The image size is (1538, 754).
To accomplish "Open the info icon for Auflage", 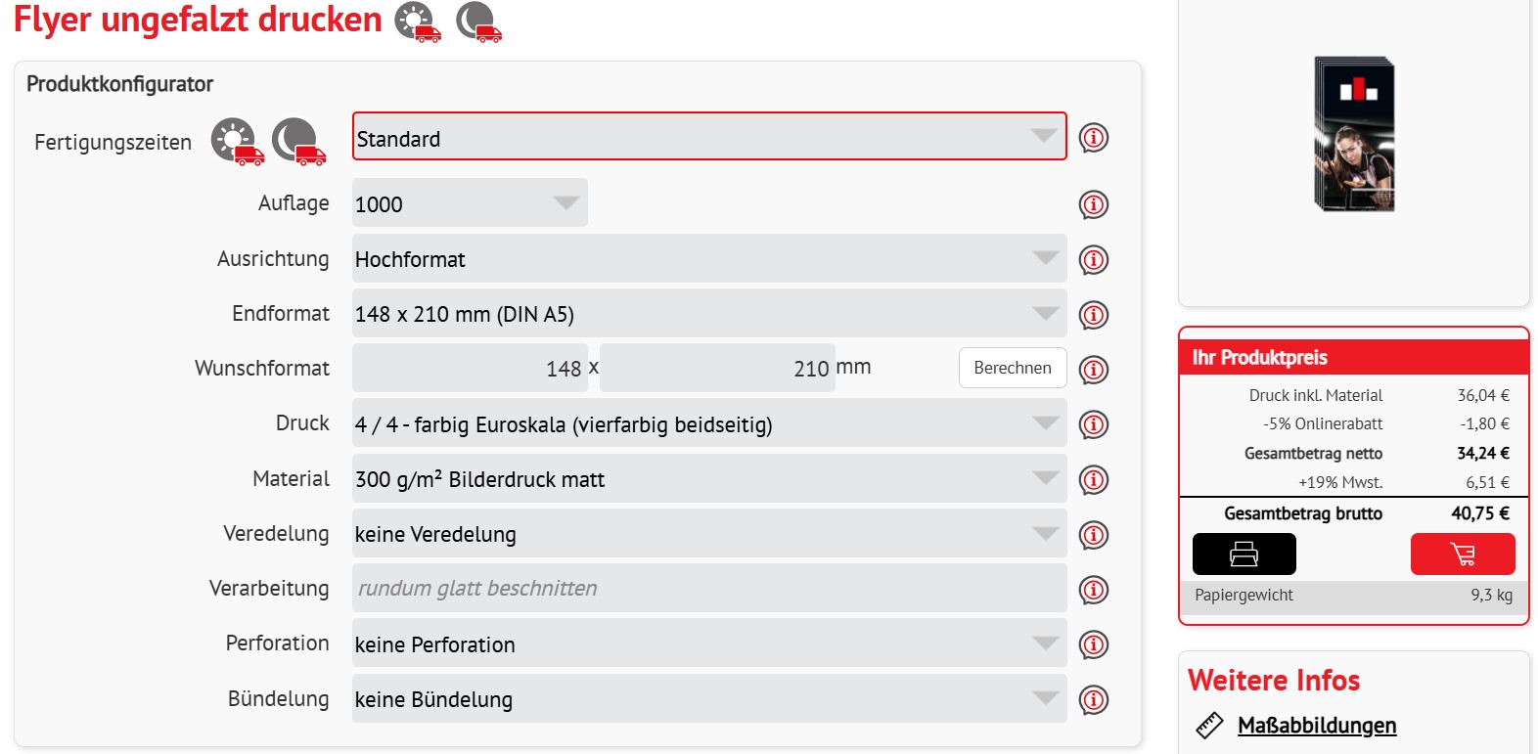I will click(x=1093, y=204).
